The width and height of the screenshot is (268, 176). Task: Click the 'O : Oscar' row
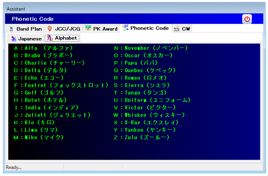tap(144, 55)
